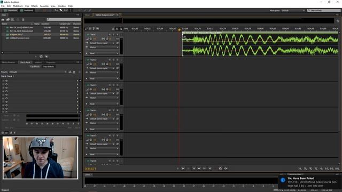342x192 pixels.
Task: Switch to Clip Effects button
Action: 35,67
